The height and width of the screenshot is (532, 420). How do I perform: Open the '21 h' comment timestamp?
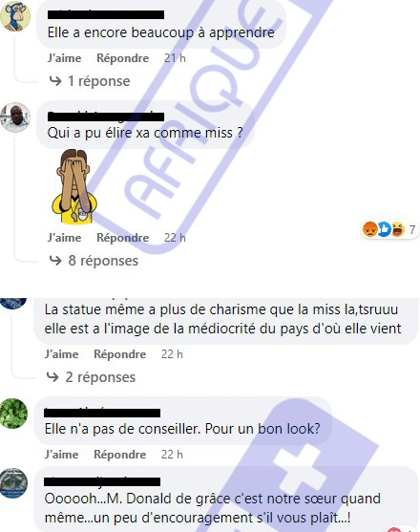coord(175,58)
